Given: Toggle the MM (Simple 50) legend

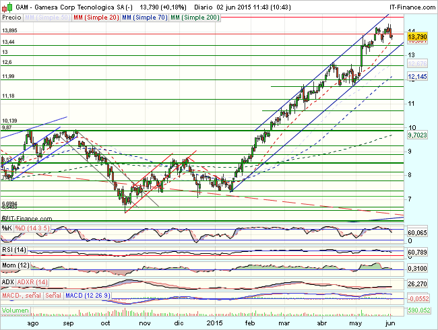Looking at the screenshot, I should point(47,18).
